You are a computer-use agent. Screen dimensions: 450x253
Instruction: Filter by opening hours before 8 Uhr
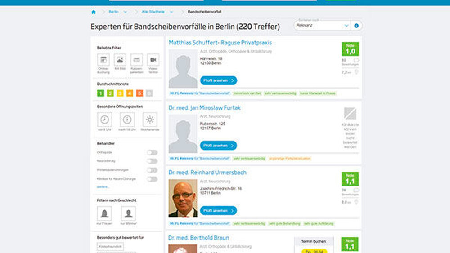105,120
